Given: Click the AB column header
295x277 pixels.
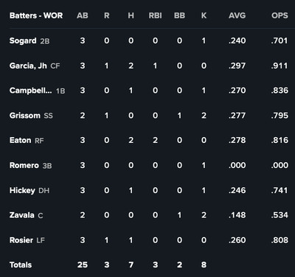Looking at the screenshot, I should pos(83,15).
